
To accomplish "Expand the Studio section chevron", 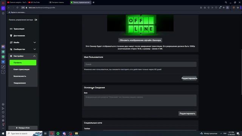I will [x=34, y=42].
